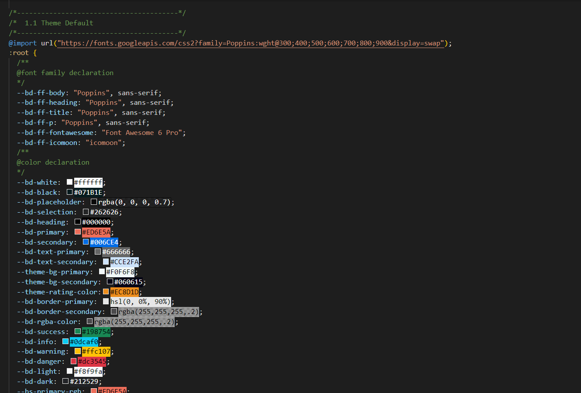Click the --bd-black color swatch
581x393 pixels.
point(70,192)
